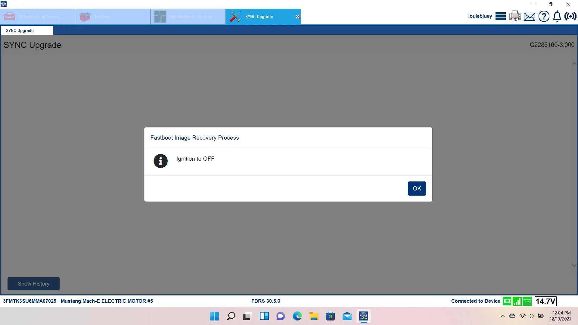
Task: Click the VIN 3FMTK3SU6MMA07025
Action: pyautogui.click(x=30, y=301)
